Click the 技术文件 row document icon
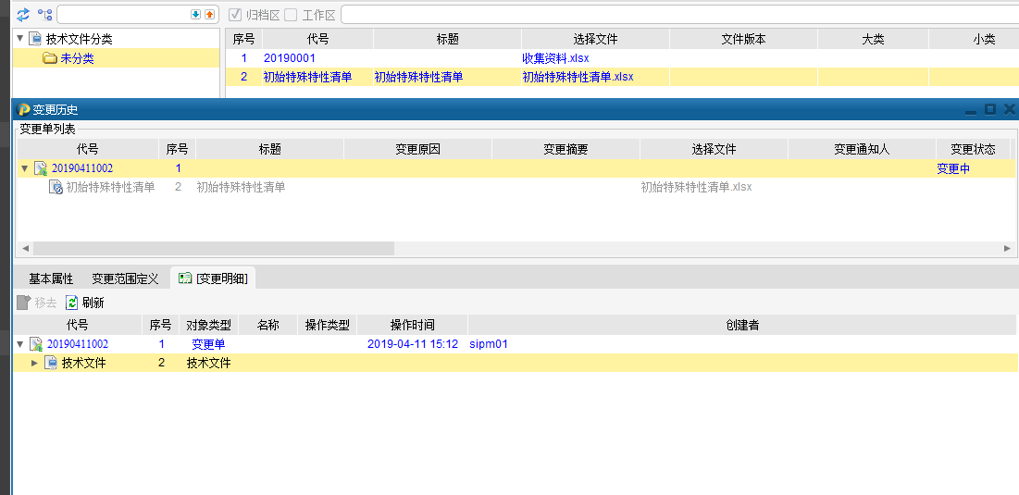Image resolution: width=1019 pixels, height=495 pixels. tap(51, 363)
